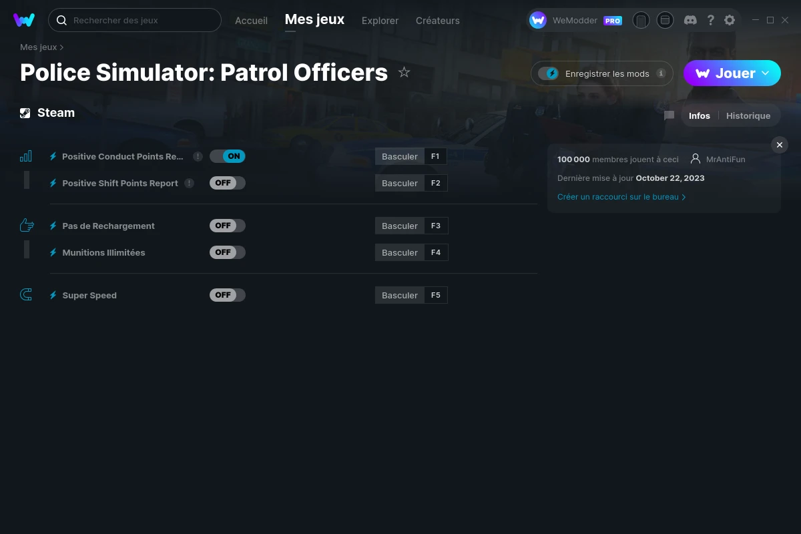Open the help question mark icon
This screenshot has width=801, height=534.
tap(711, 20)
